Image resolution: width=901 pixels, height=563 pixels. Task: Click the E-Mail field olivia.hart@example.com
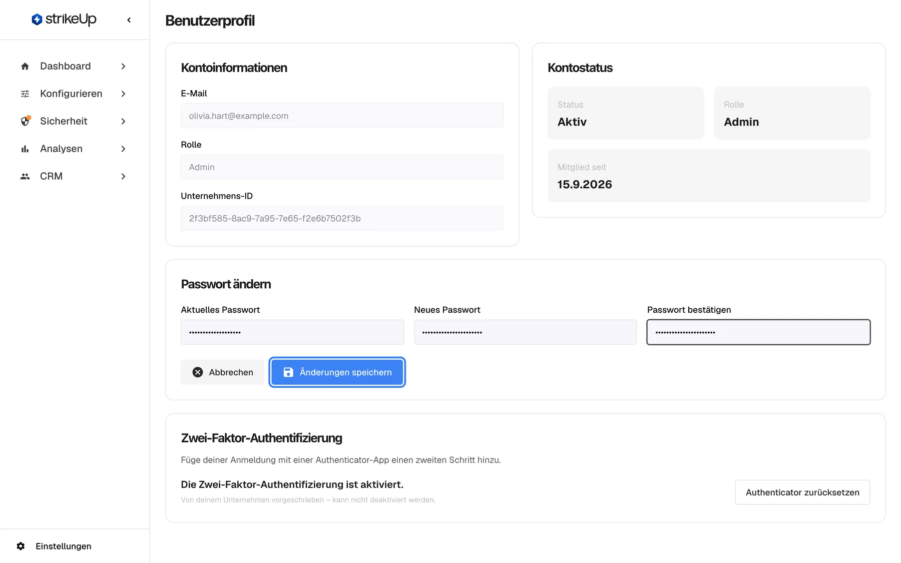tap(342, 116)
